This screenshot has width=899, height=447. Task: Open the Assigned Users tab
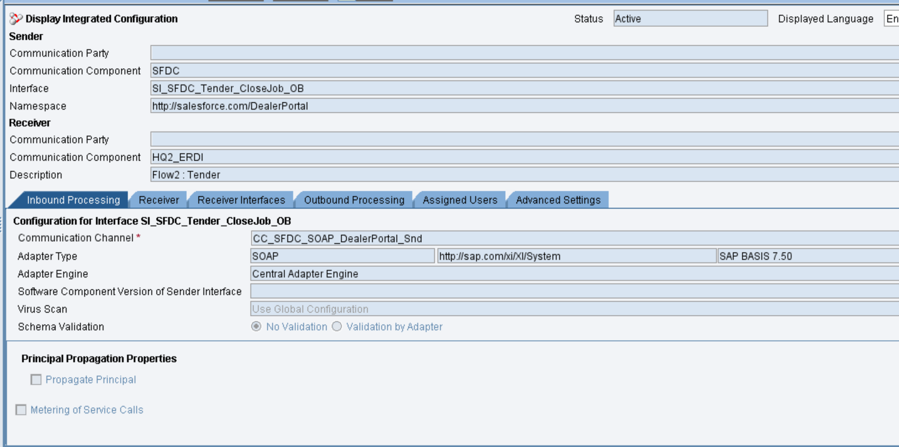tap(460, 200)
